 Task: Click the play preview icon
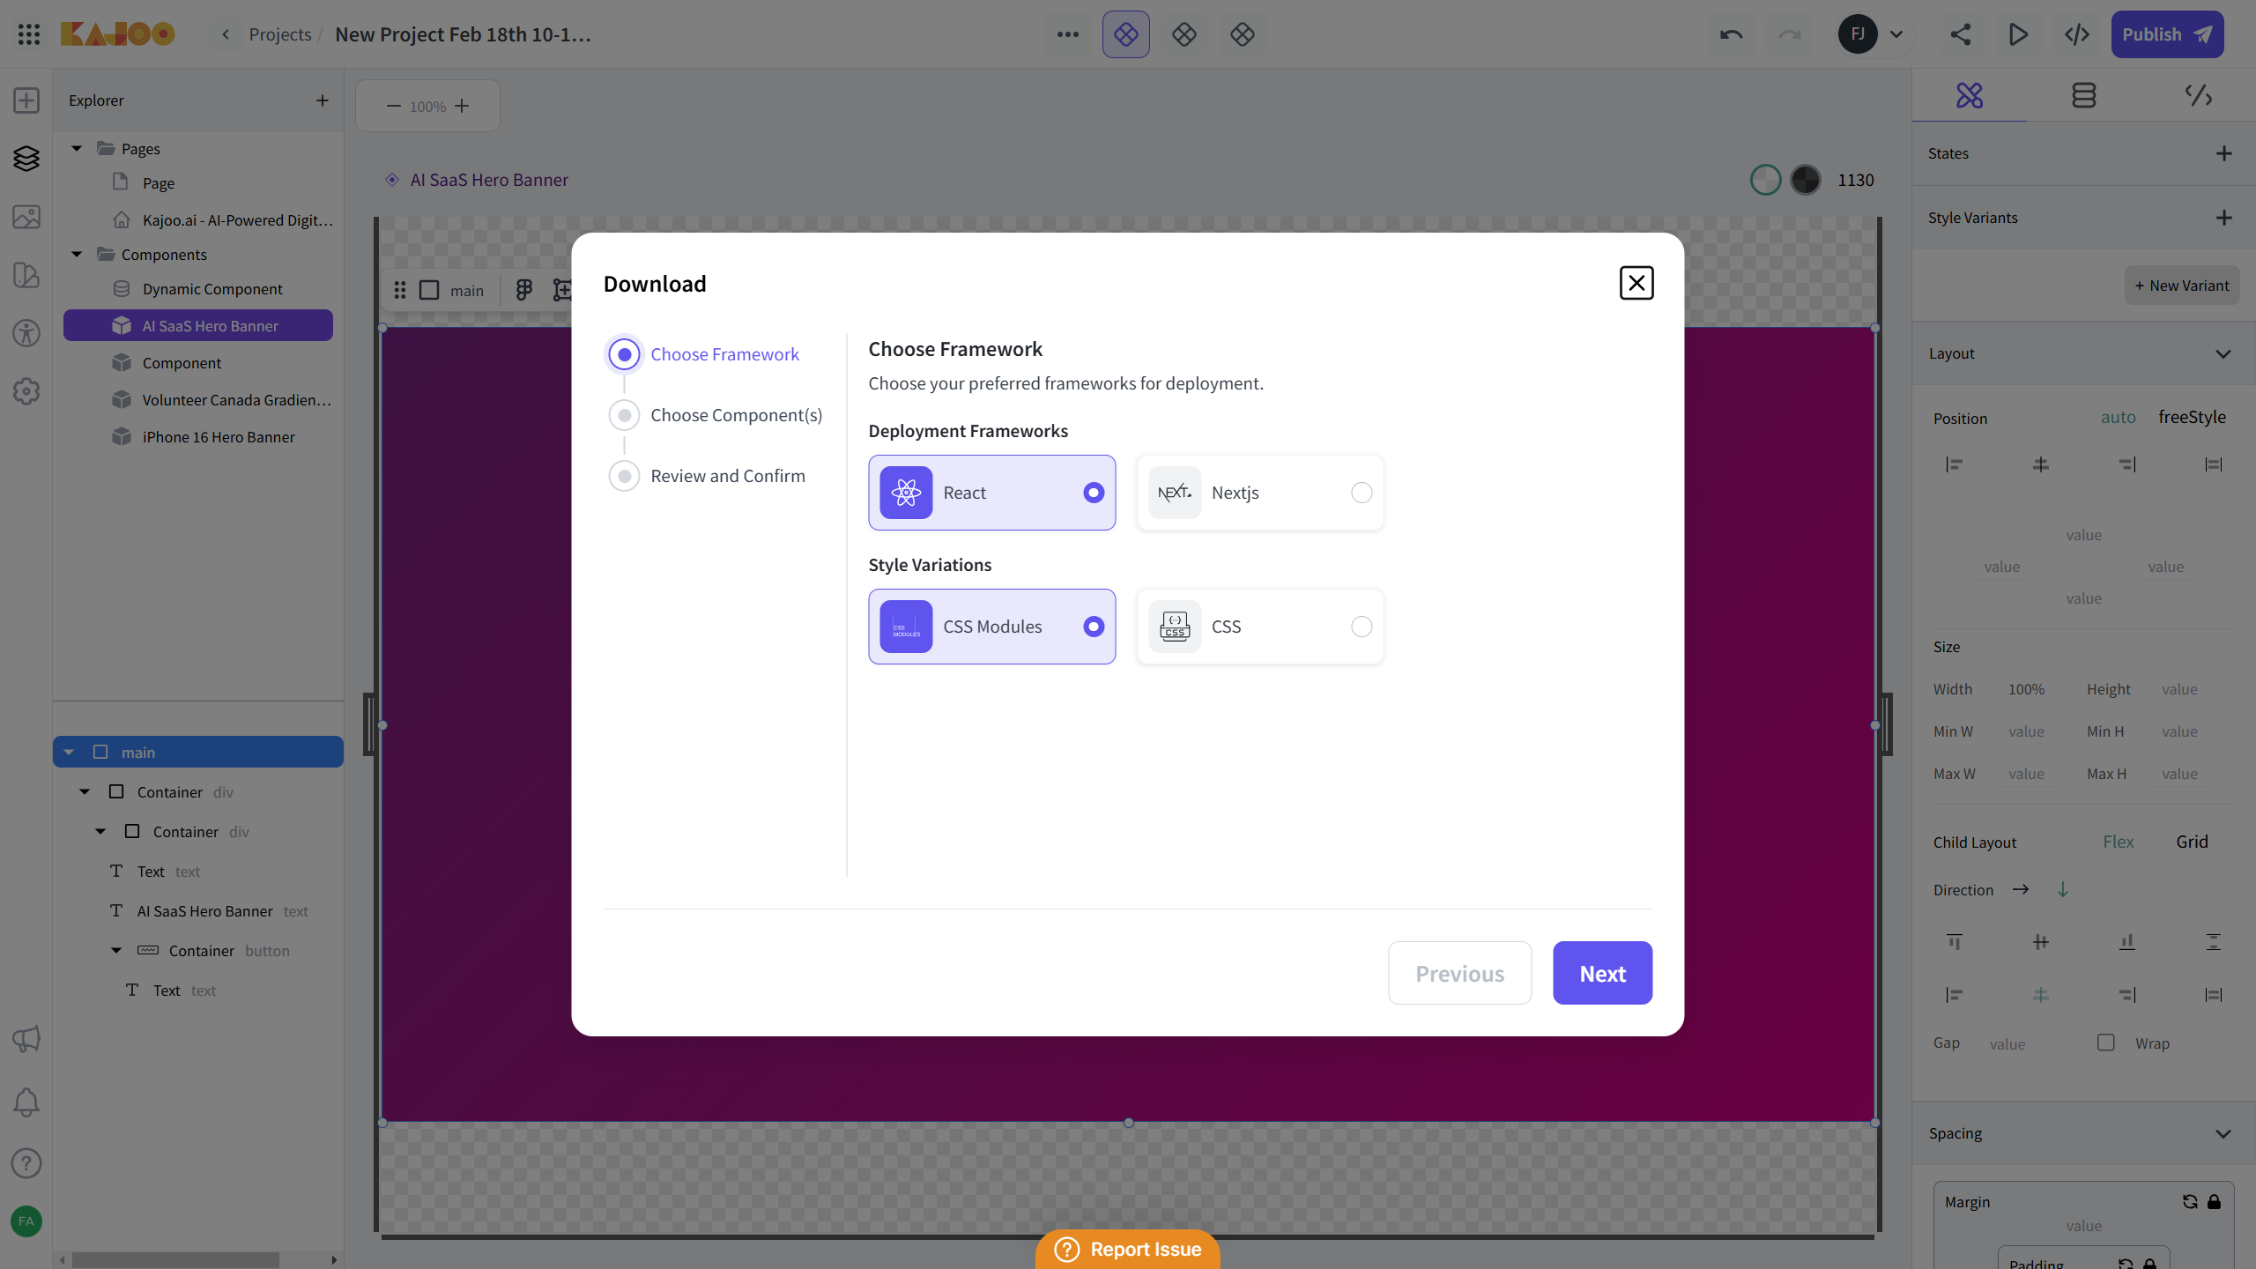point(2018,34)
